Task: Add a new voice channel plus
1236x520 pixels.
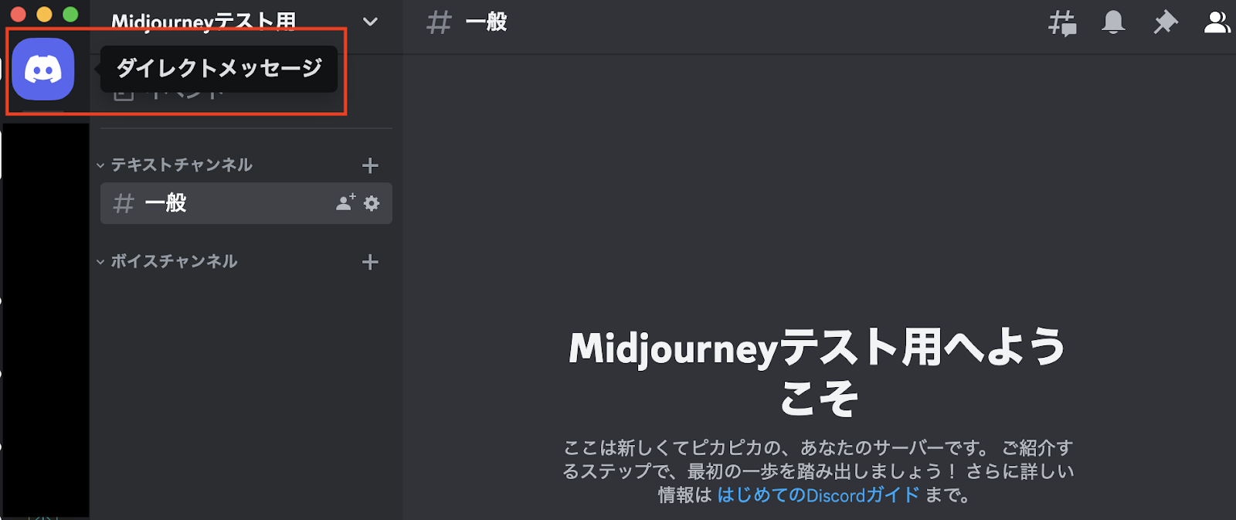Action: point(370,262)
